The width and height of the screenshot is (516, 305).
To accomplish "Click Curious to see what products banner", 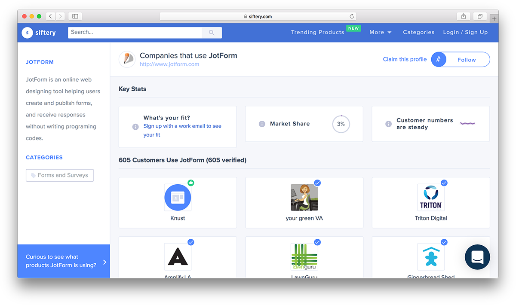I will (x=64, y=261).
